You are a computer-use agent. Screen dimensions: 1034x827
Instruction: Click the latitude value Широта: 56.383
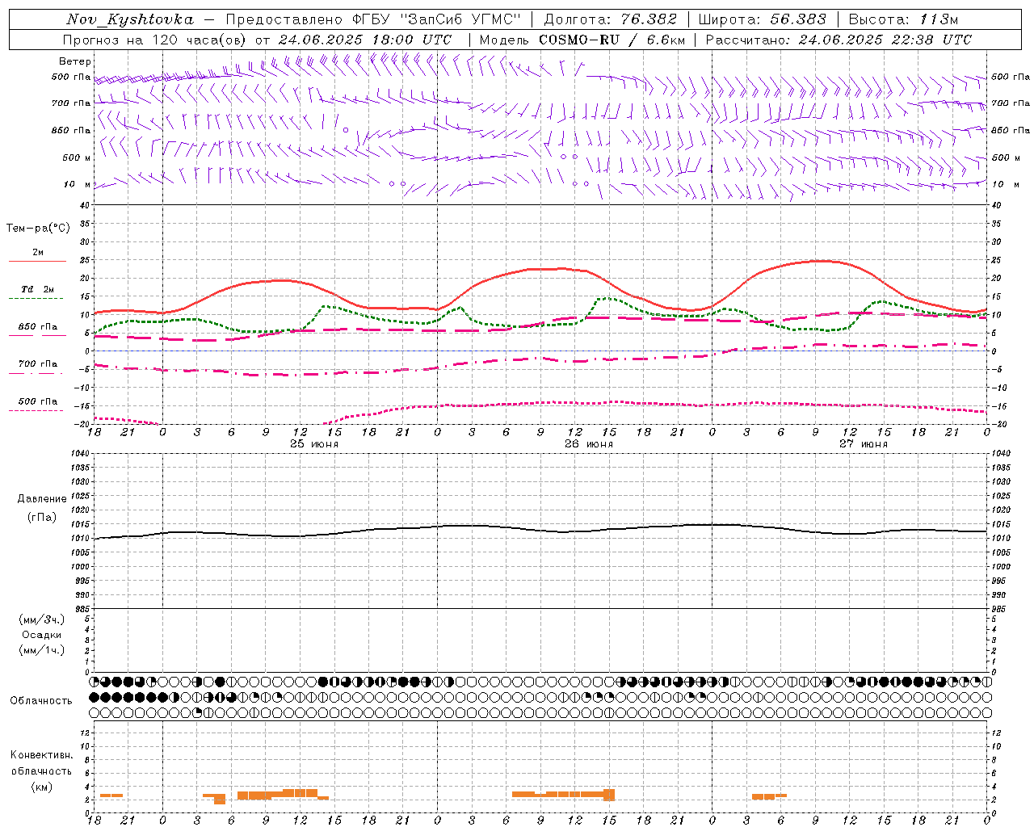click(x=762, y=19)
